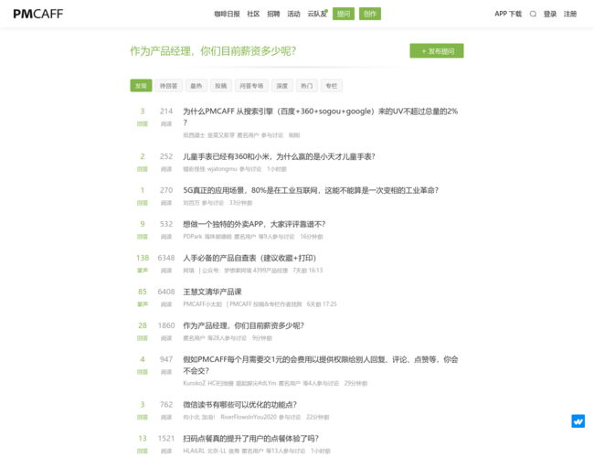Open question 儿童手表已经有360和小米
This screenshot has width=594, height=457.
280,156
